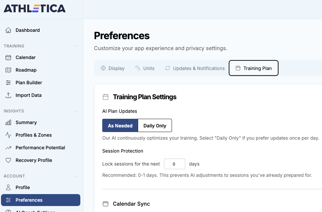Collapse the Insights section chevron
The image size is (322, 212).
pos(76,111)
